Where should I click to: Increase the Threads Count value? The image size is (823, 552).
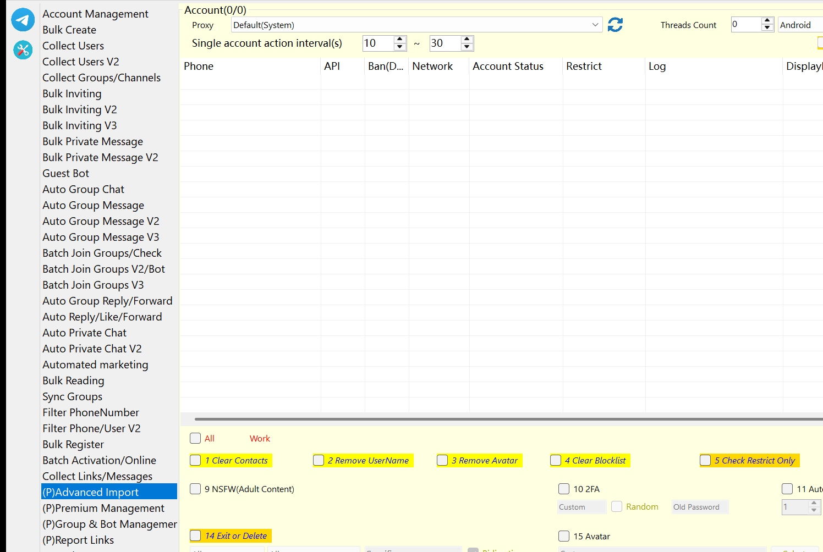(x=767, y=21)
